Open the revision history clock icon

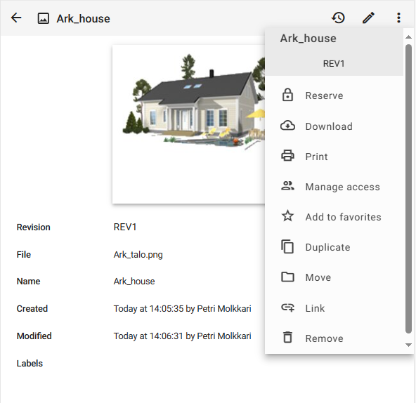338,18
